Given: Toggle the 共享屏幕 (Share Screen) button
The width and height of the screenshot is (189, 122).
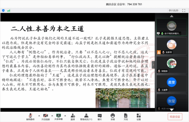Looking at the screenshot, I should [59, 116].
